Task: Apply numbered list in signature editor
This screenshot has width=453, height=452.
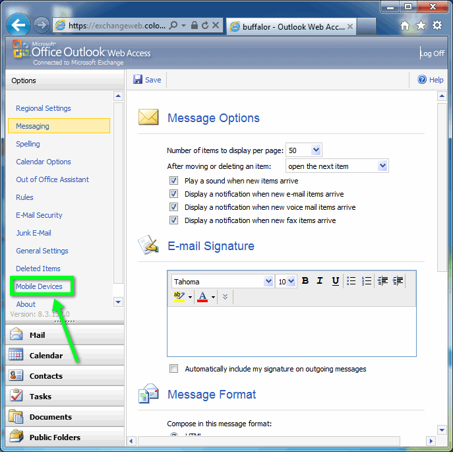Action: (x=367, y=281)
